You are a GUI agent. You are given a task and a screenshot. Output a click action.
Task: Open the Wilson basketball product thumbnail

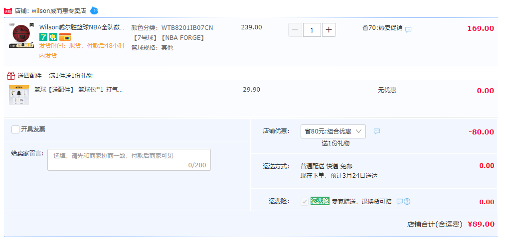coord(21,36)
